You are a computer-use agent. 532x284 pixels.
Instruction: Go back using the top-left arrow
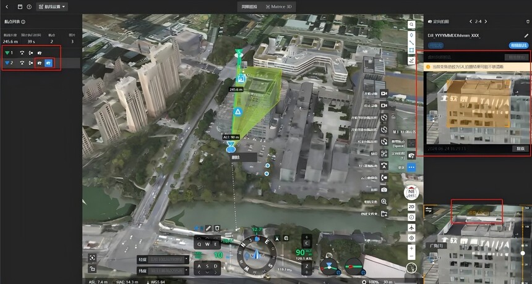click(7, 7)
